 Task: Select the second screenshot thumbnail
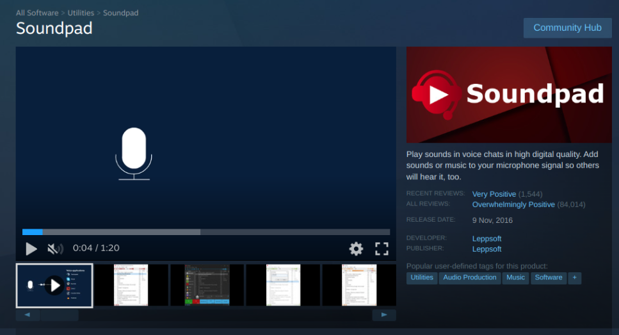131,285
